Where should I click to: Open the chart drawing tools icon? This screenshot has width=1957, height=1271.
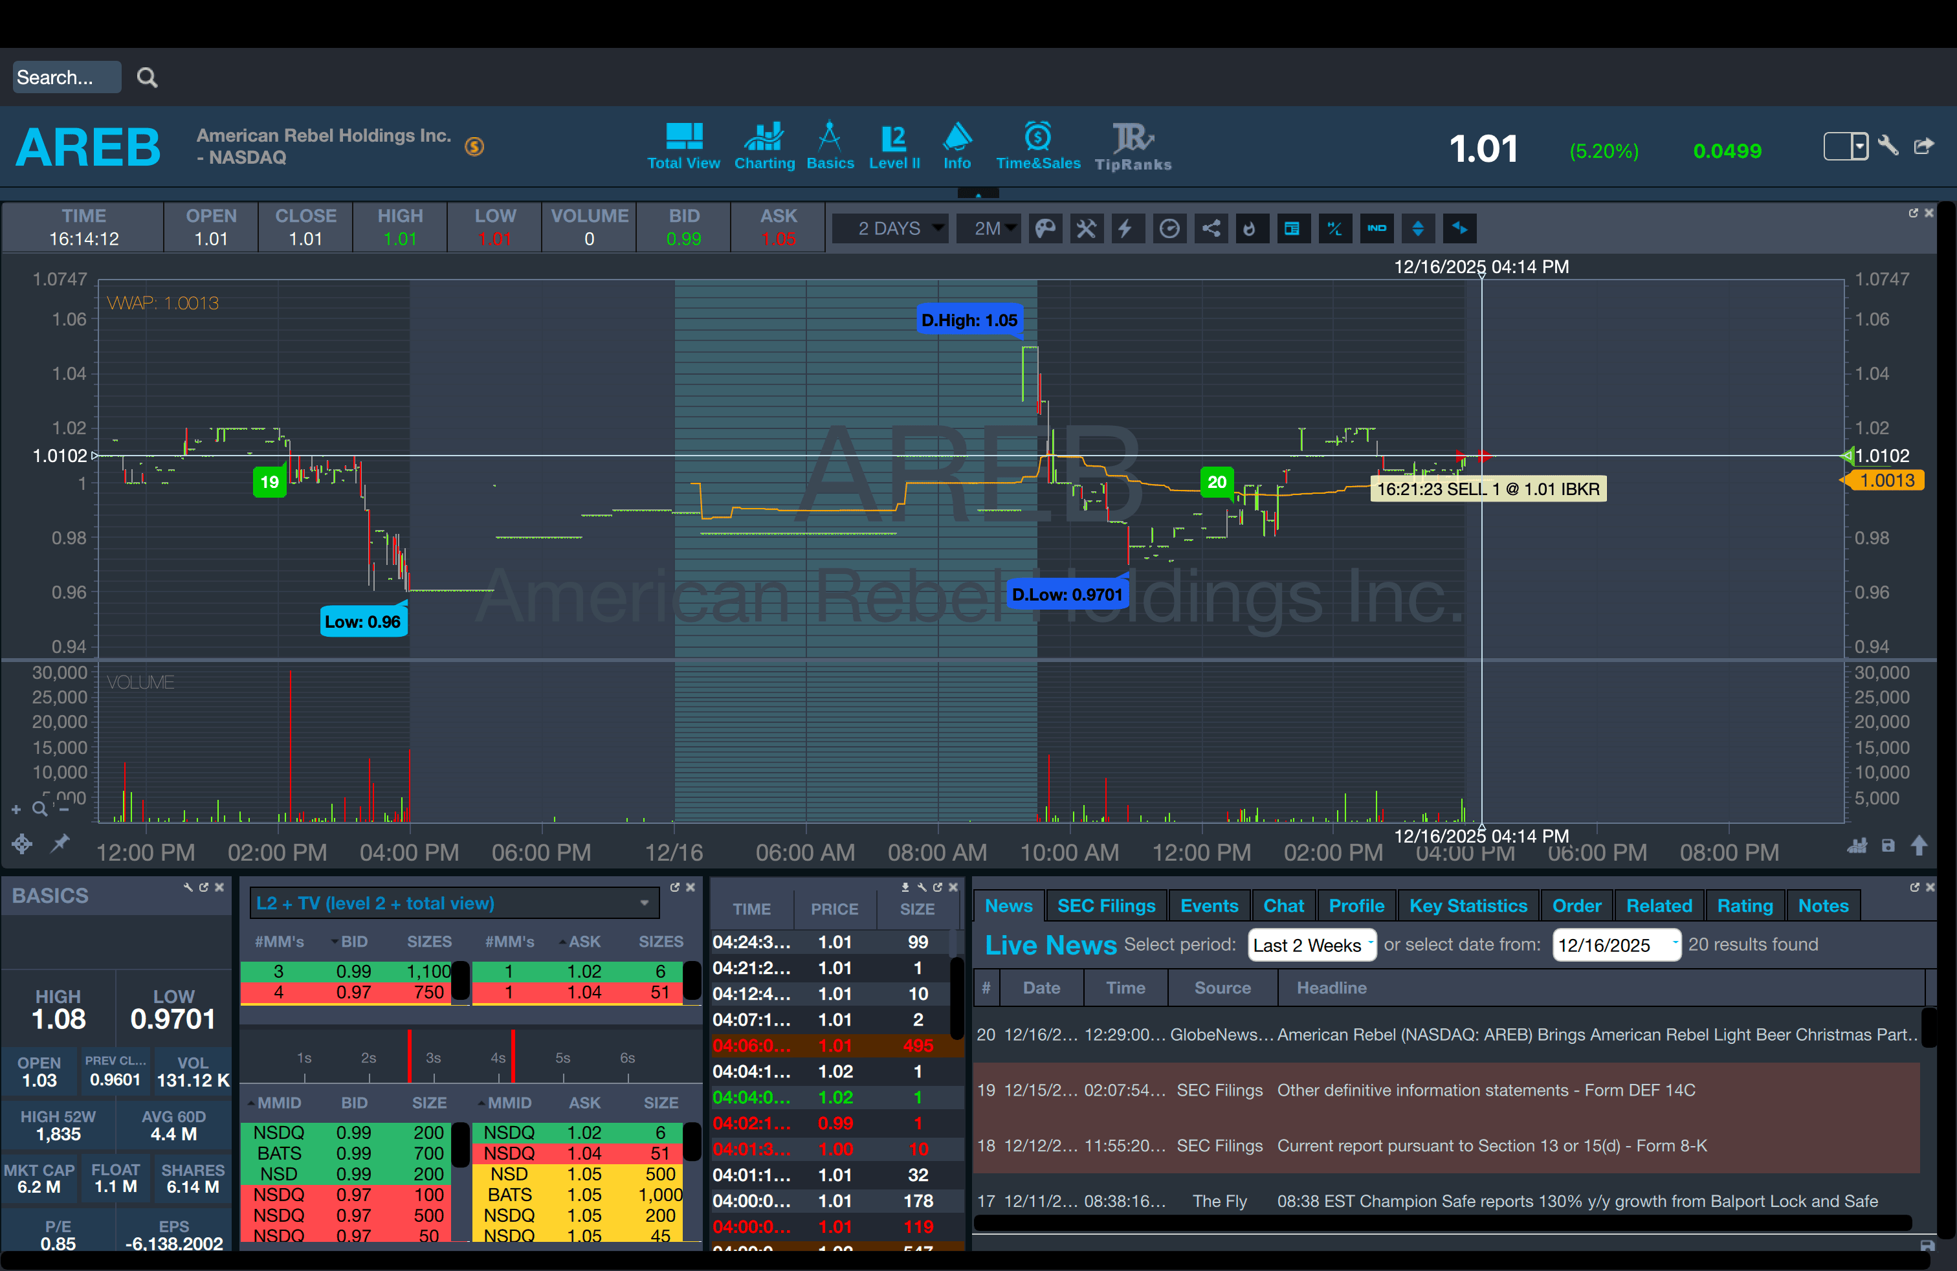[1086, 228]
